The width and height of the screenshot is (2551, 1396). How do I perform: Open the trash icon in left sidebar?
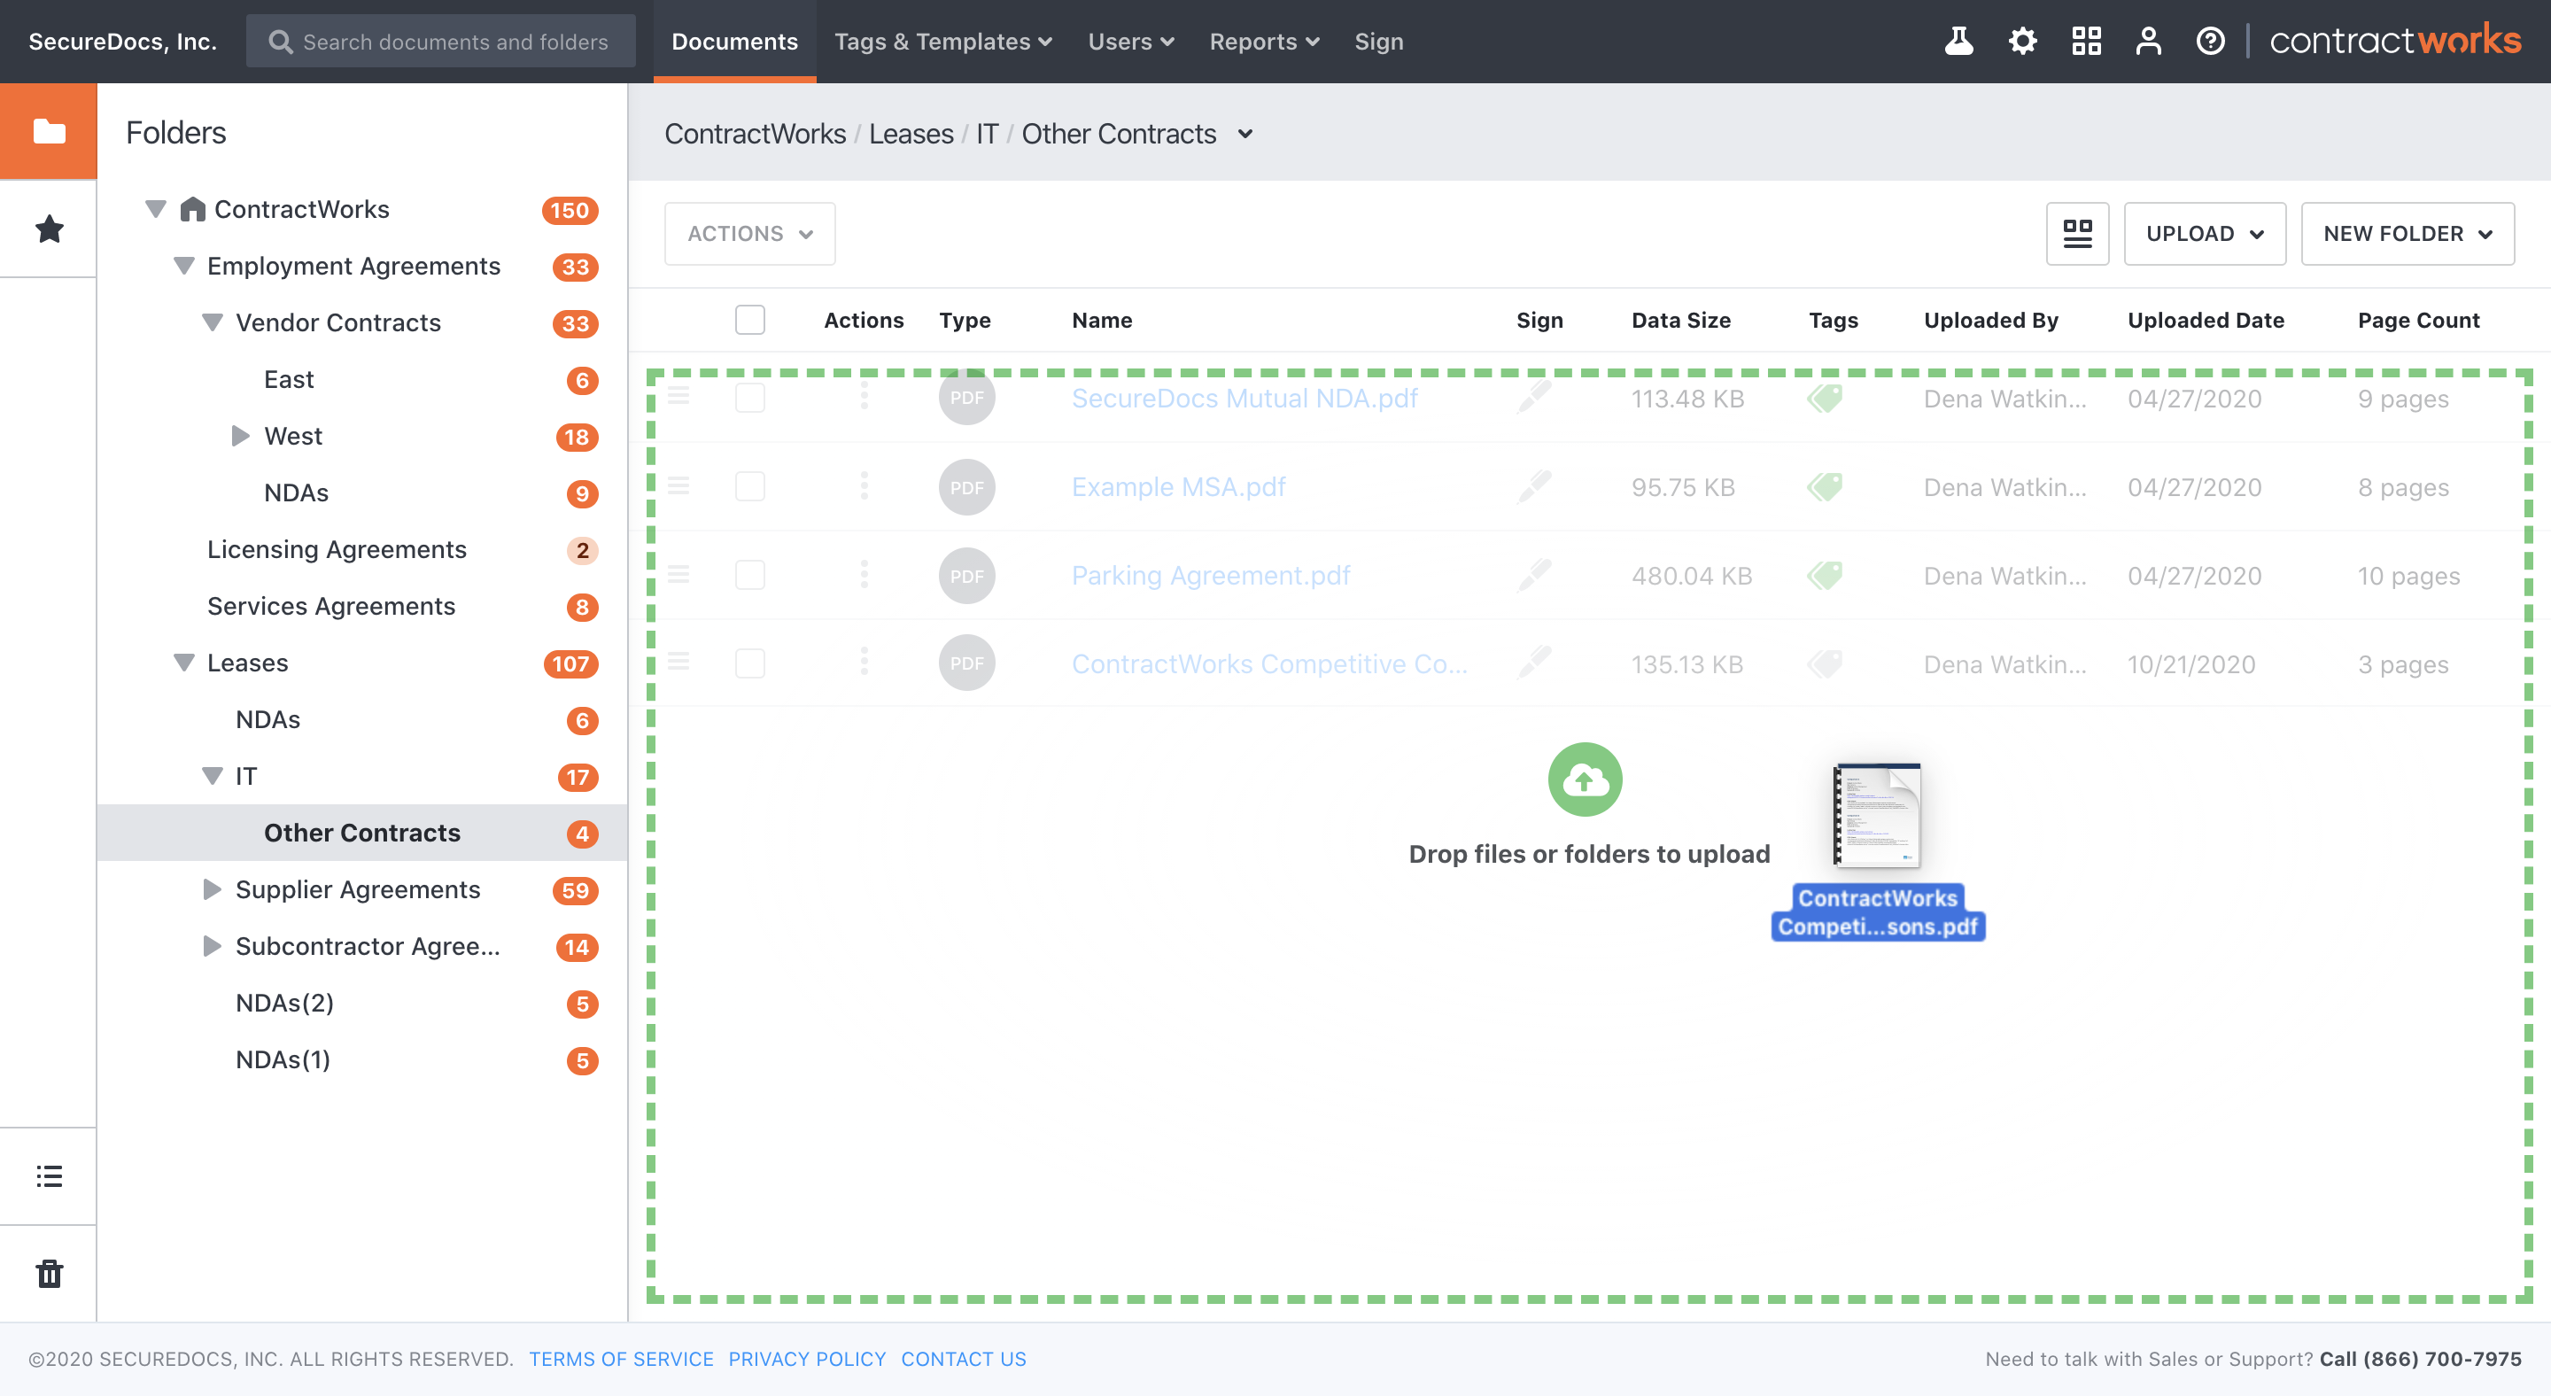(48, 1273)
